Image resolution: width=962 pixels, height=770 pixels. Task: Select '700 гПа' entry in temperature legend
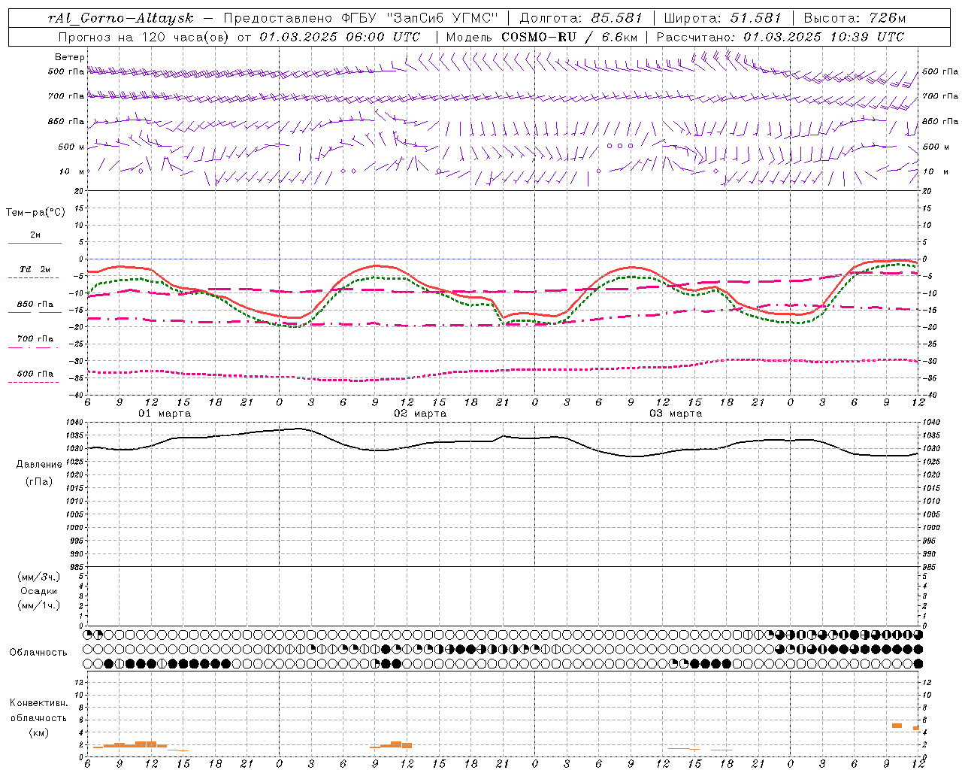35,339
